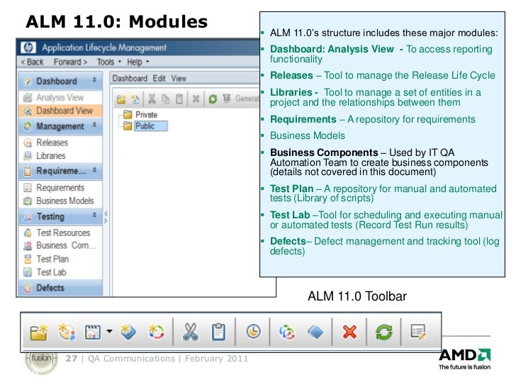Open the Edit menu
Screen dimensions: 516x387
[159, 78]
